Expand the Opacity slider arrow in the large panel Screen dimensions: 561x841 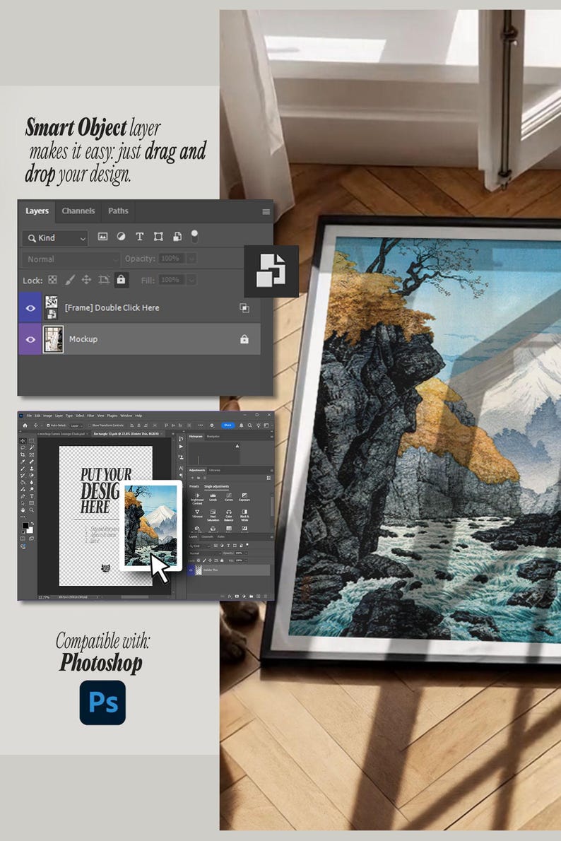point(191,259)
